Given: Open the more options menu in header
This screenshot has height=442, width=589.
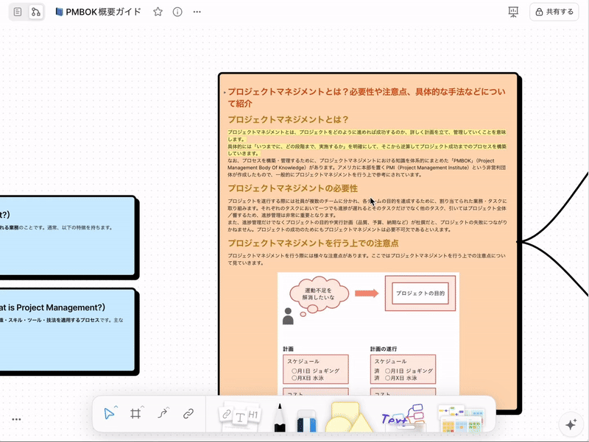Looking at the screenshot, I should 197,12.
